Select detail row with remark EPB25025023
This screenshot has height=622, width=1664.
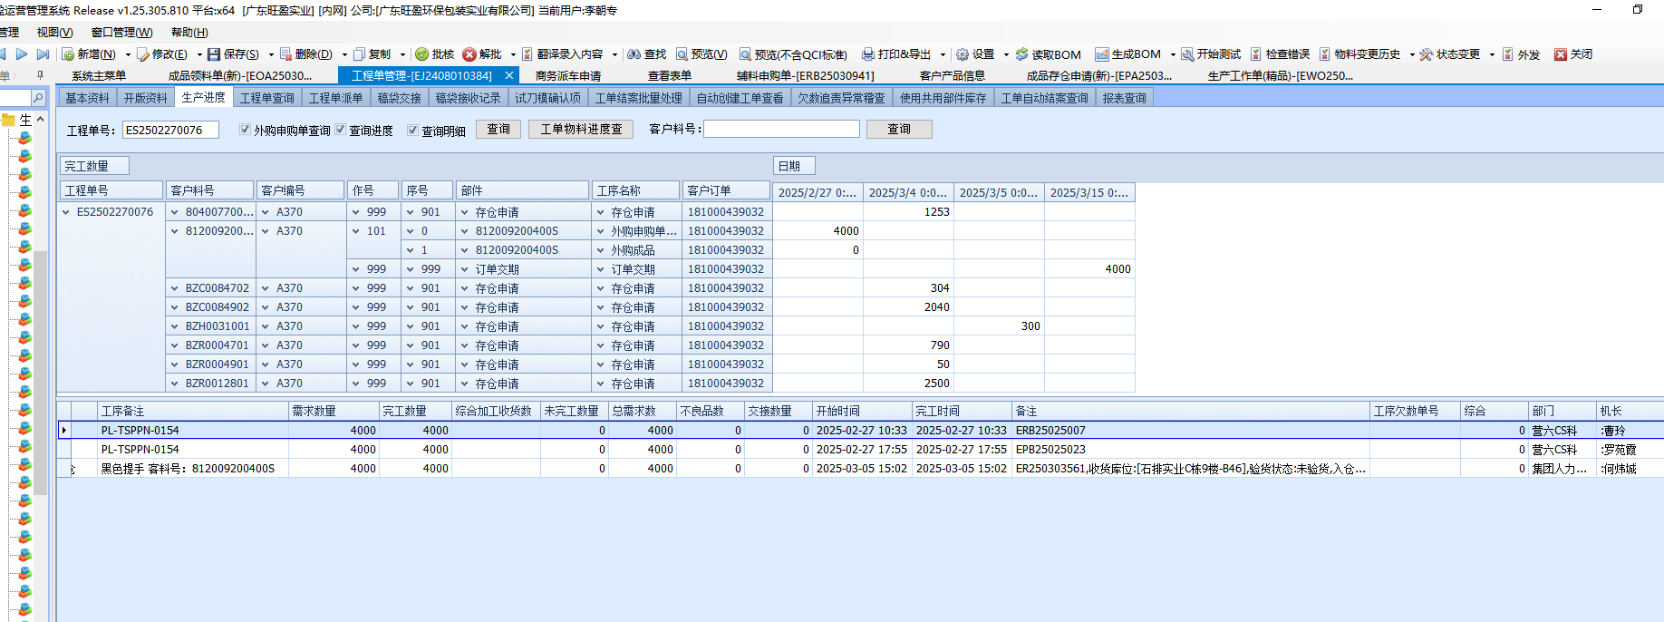tap(861, 450)
